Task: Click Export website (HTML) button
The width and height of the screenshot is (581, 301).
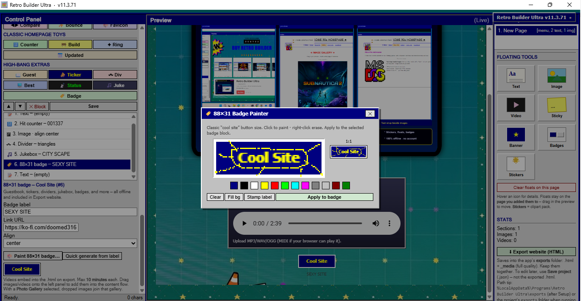Action: 536,252
